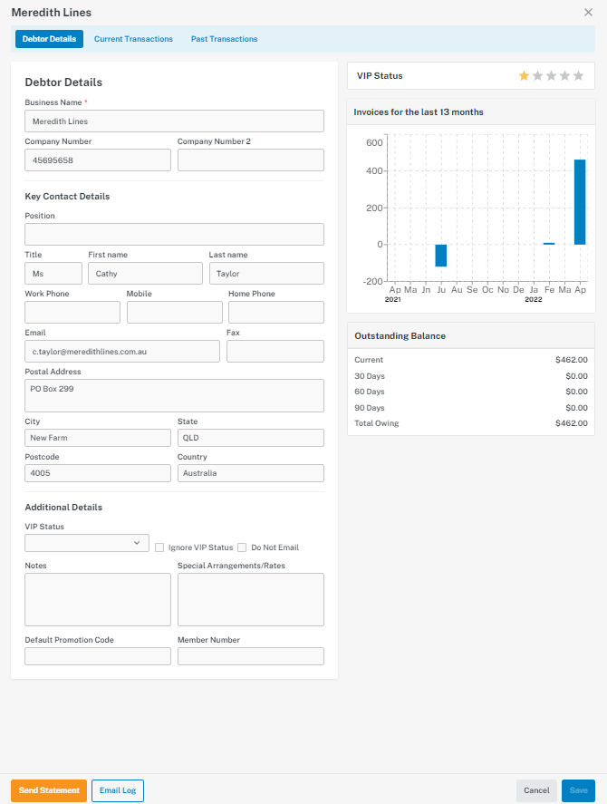
Task: Click the 60 Days $0.00 amount
Action: pos(577,392)
